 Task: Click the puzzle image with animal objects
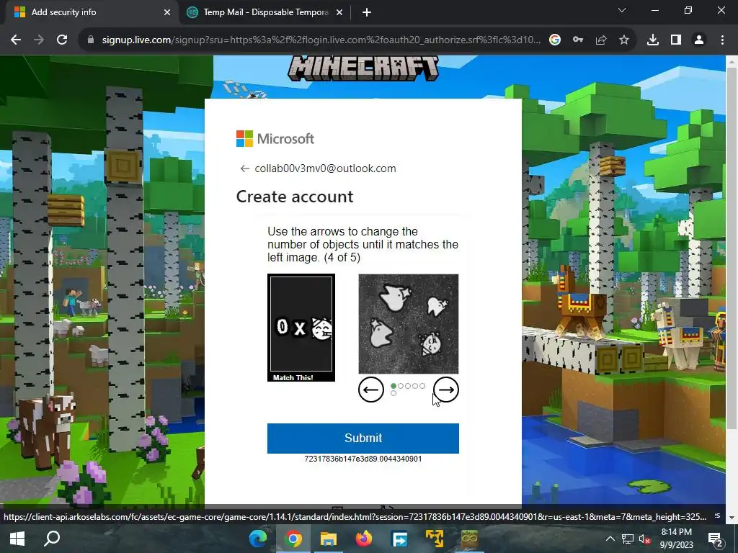409,323
